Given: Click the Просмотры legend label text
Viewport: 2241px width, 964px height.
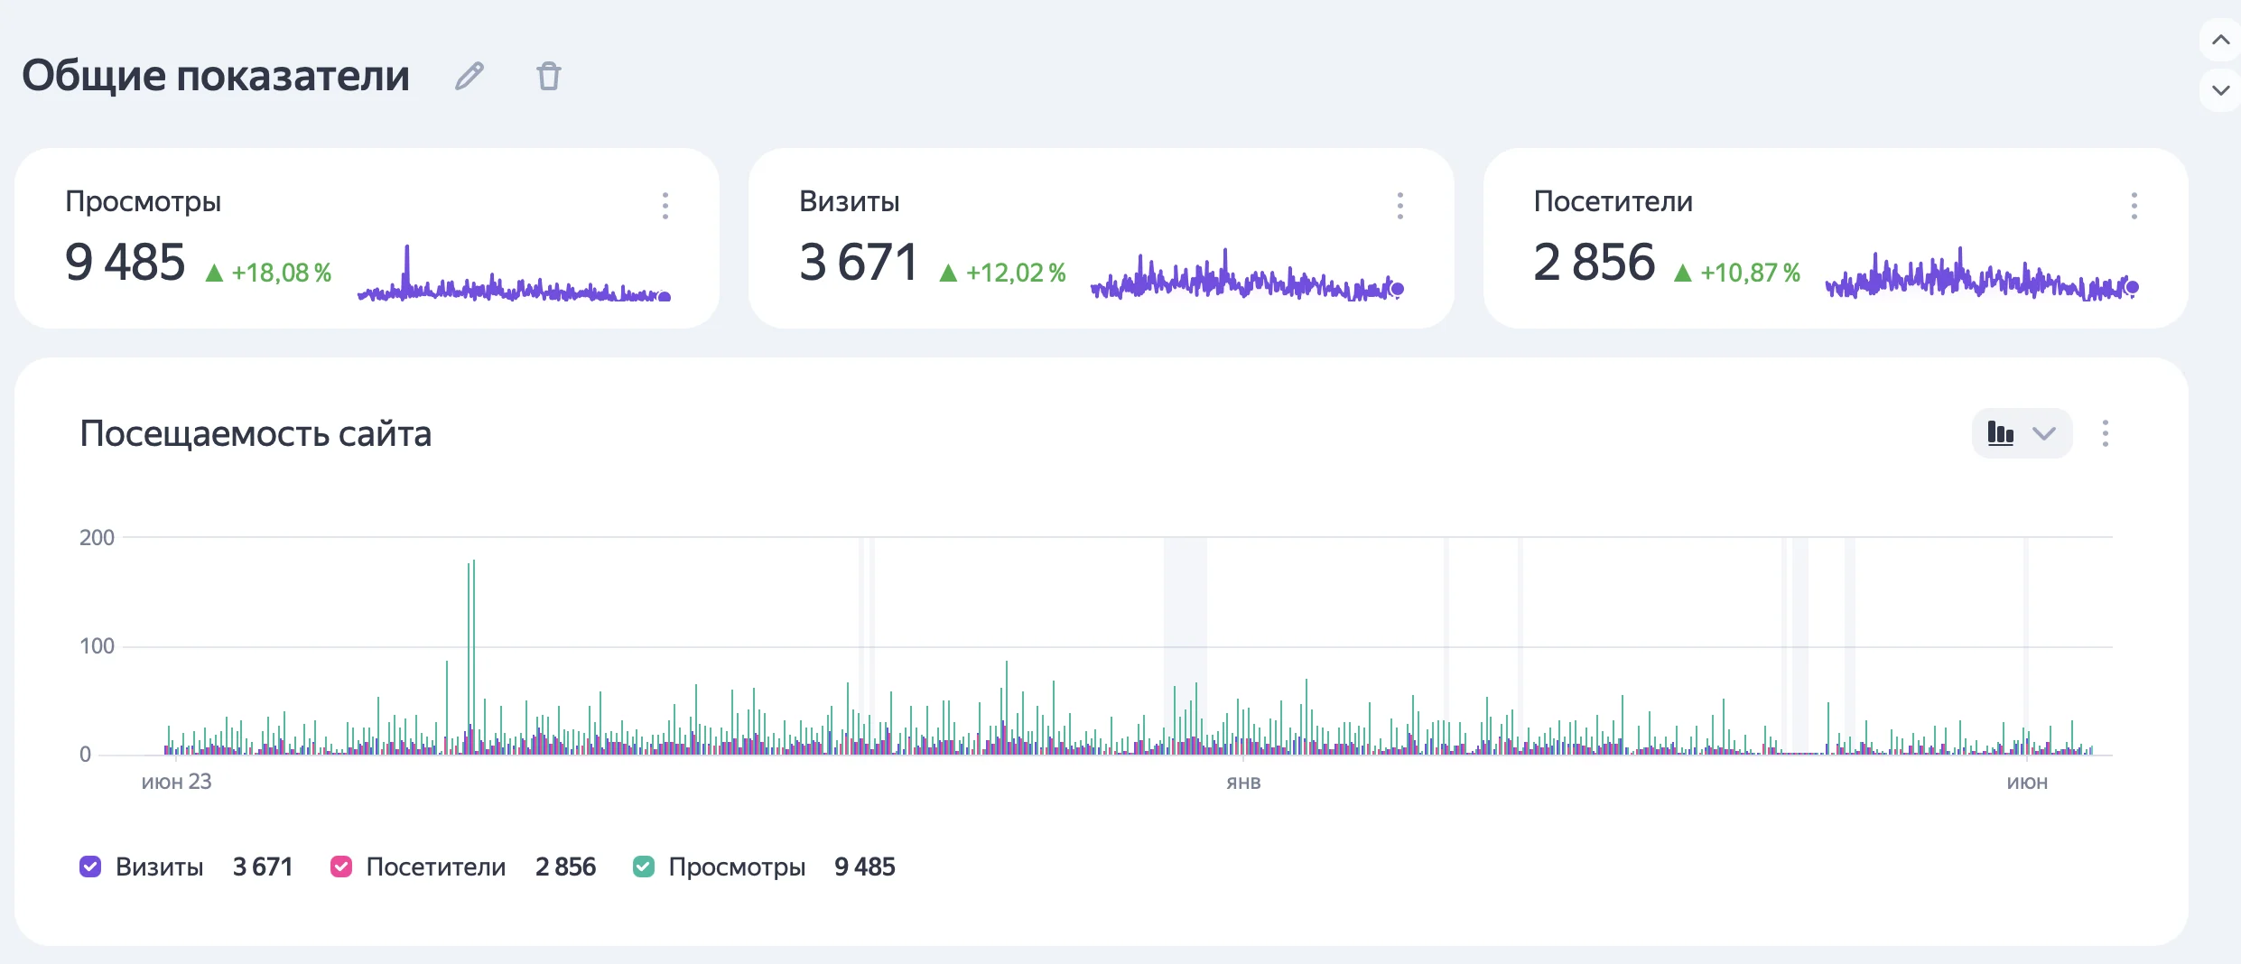Looking at the screenshot, I should pyautogui.click(x=737, y=867).
